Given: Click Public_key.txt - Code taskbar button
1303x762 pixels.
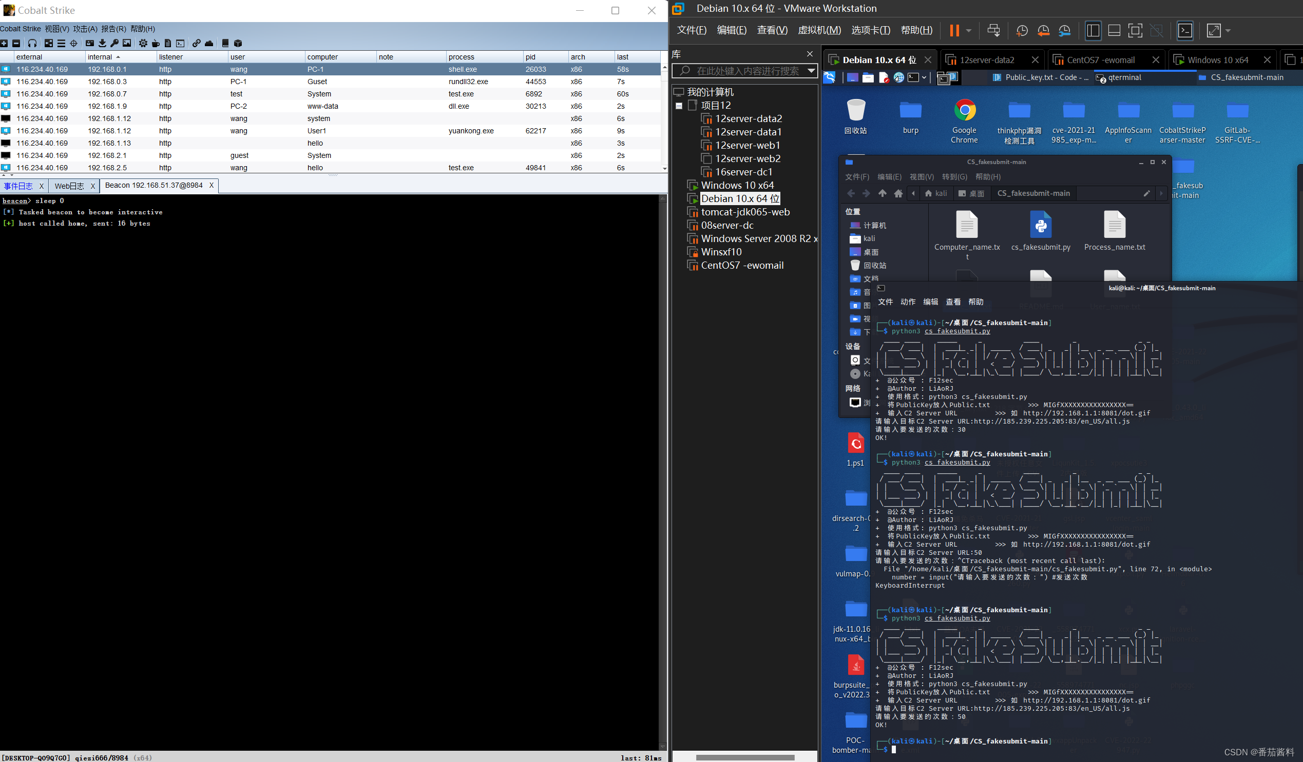Looking at the screenshot, I should [x=1040, y=77].
